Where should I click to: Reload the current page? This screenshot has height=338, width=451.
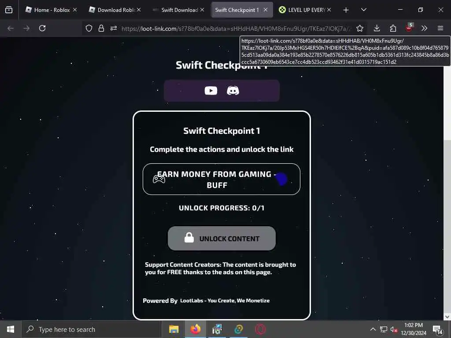coord(42,28)
